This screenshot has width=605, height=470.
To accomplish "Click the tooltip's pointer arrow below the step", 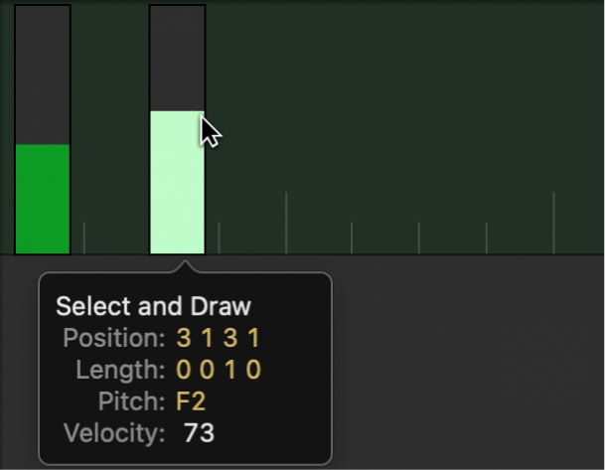I will (x=183, y=265).
